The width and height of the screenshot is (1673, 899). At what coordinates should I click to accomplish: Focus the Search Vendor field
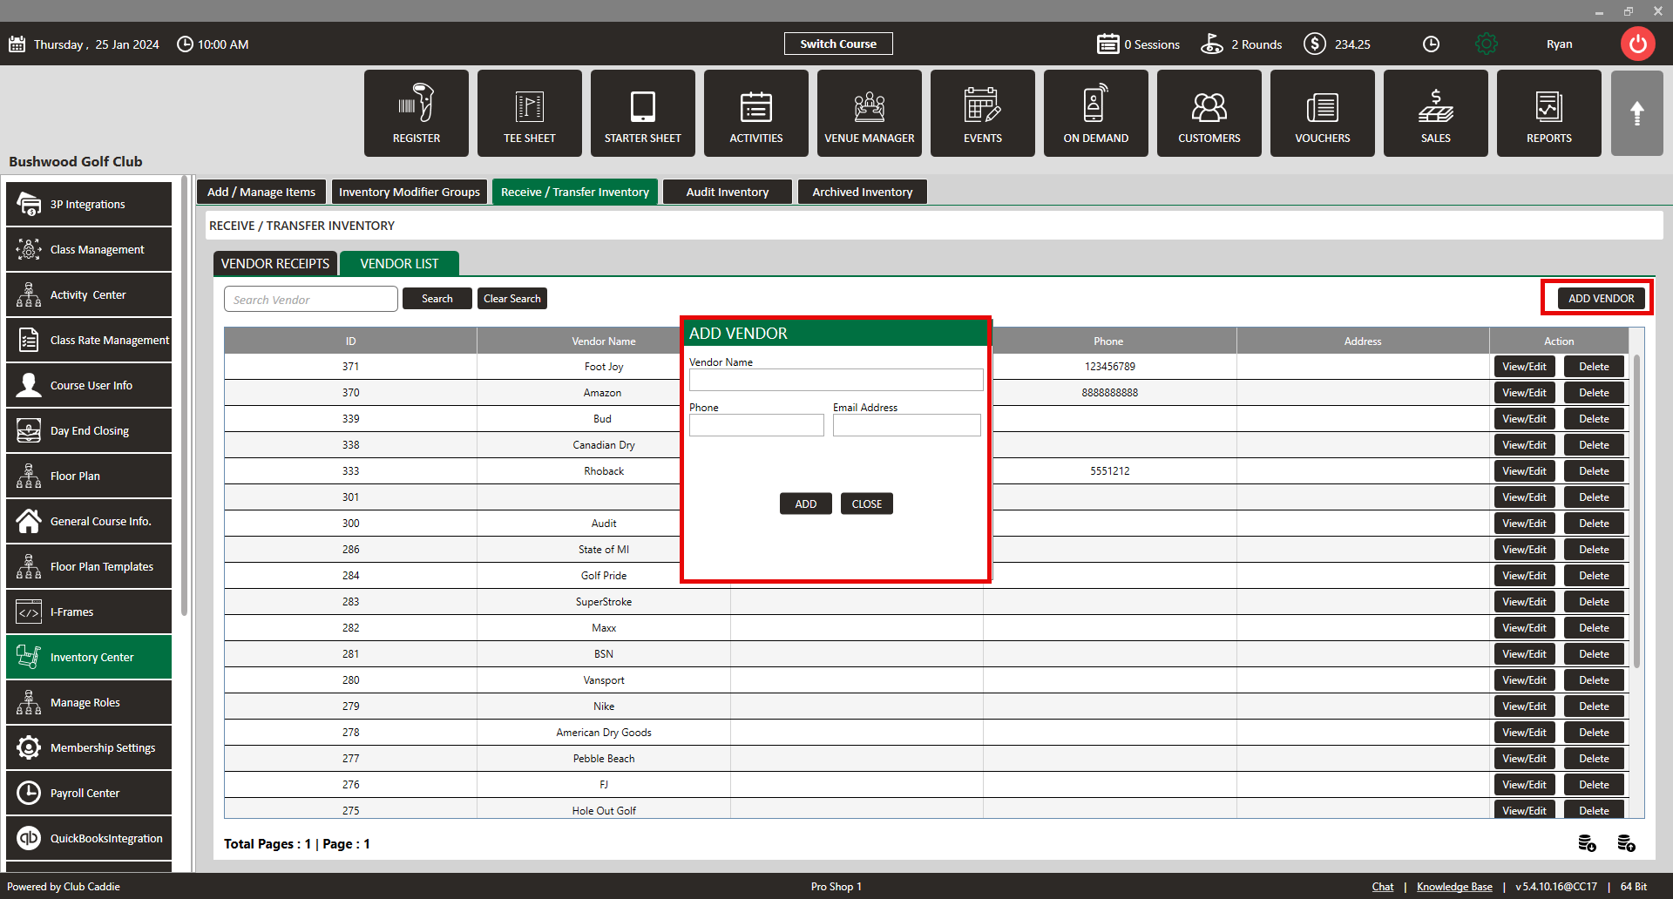pyautogui.click(x=311, y=299)
